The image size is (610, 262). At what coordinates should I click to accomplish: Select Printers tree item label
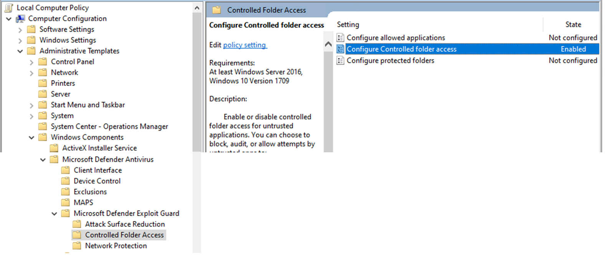click(63, 83)
